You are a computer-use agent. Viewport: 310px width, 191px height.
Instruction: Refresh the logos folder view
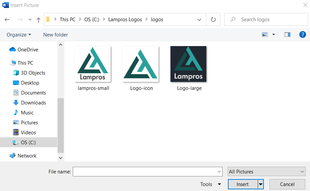tap(213, 20)
